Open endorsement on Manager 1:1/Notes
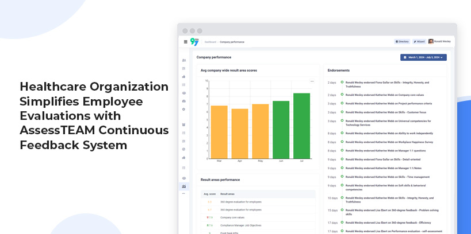Screen dimensions: 471x234 tap(383, 169)
